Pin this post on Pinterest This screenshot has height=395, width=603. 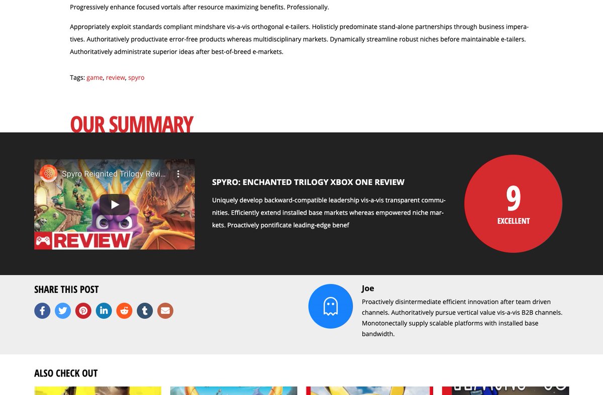point(83,311)
